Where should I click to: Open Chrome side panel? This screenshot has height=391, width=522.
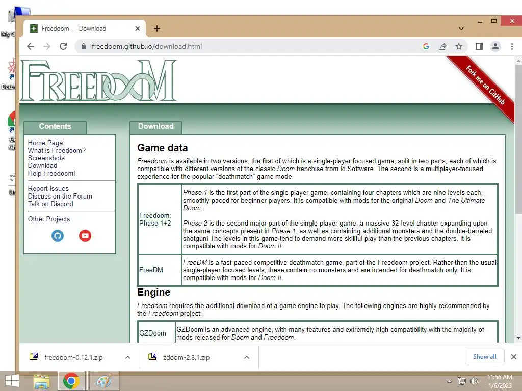pyautogui.click(x=479, y=46)
